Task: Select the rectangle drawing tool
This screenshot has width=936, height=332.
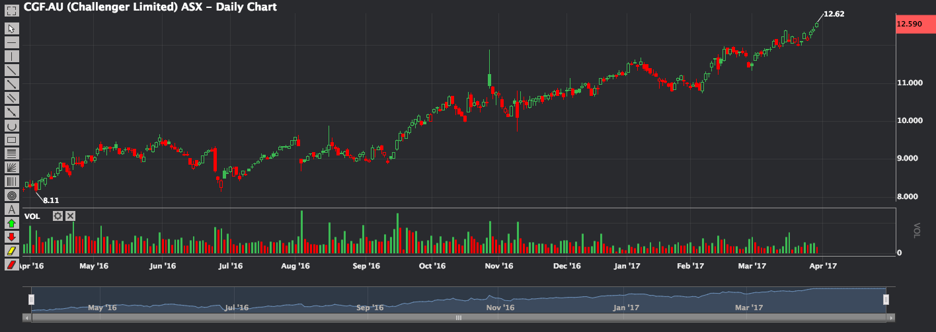Action: coord(11,139)
